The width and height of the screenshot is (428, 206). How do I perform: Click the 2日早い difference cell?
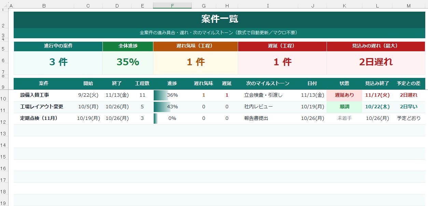pos(409,107)
